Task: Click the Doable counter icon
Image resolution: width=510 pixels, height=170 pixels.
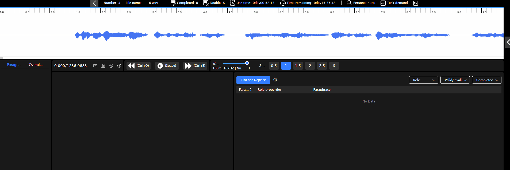Action: (x=206, y=3)
